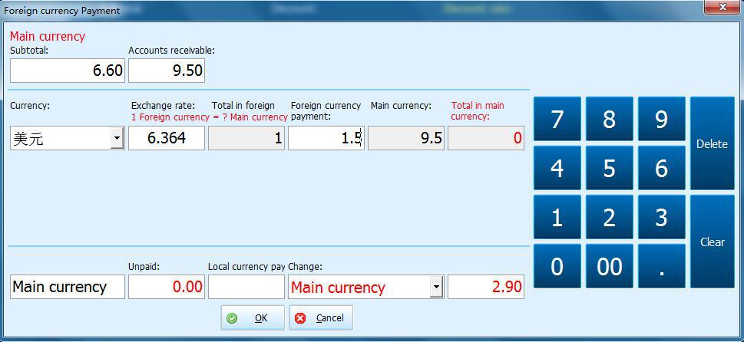The image size is (744, 342).
Task: Click the Unpaid field showing 0.00
Action: 167,287
